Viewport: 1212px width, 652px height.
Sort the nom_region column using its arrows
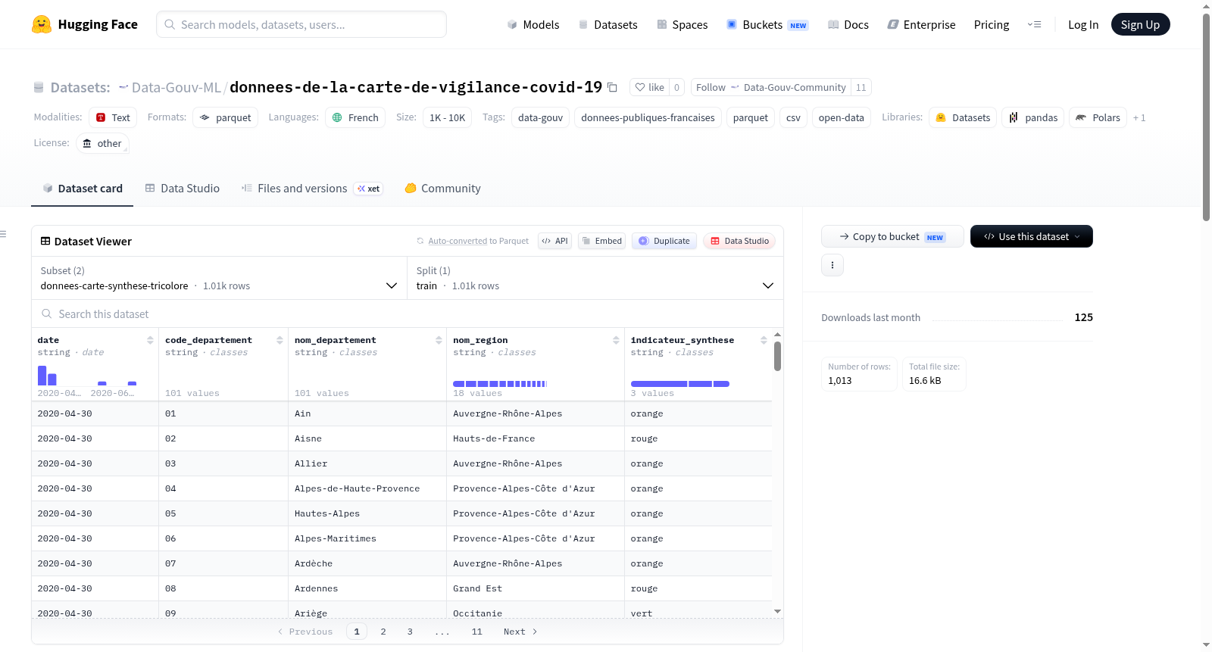pos(616,340)
